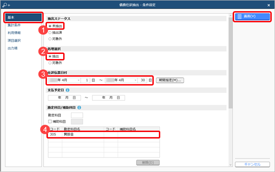Screen dimensions: 275x172
Task: Click the キャンセル button
Action: [x=252, y=164]
